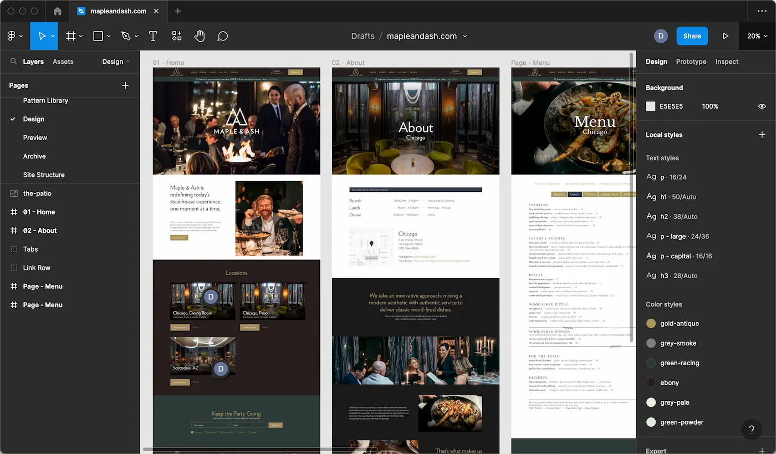Click the Background opacity 100% field
Viewport: 776px width, 454px height.
[710, 106]
